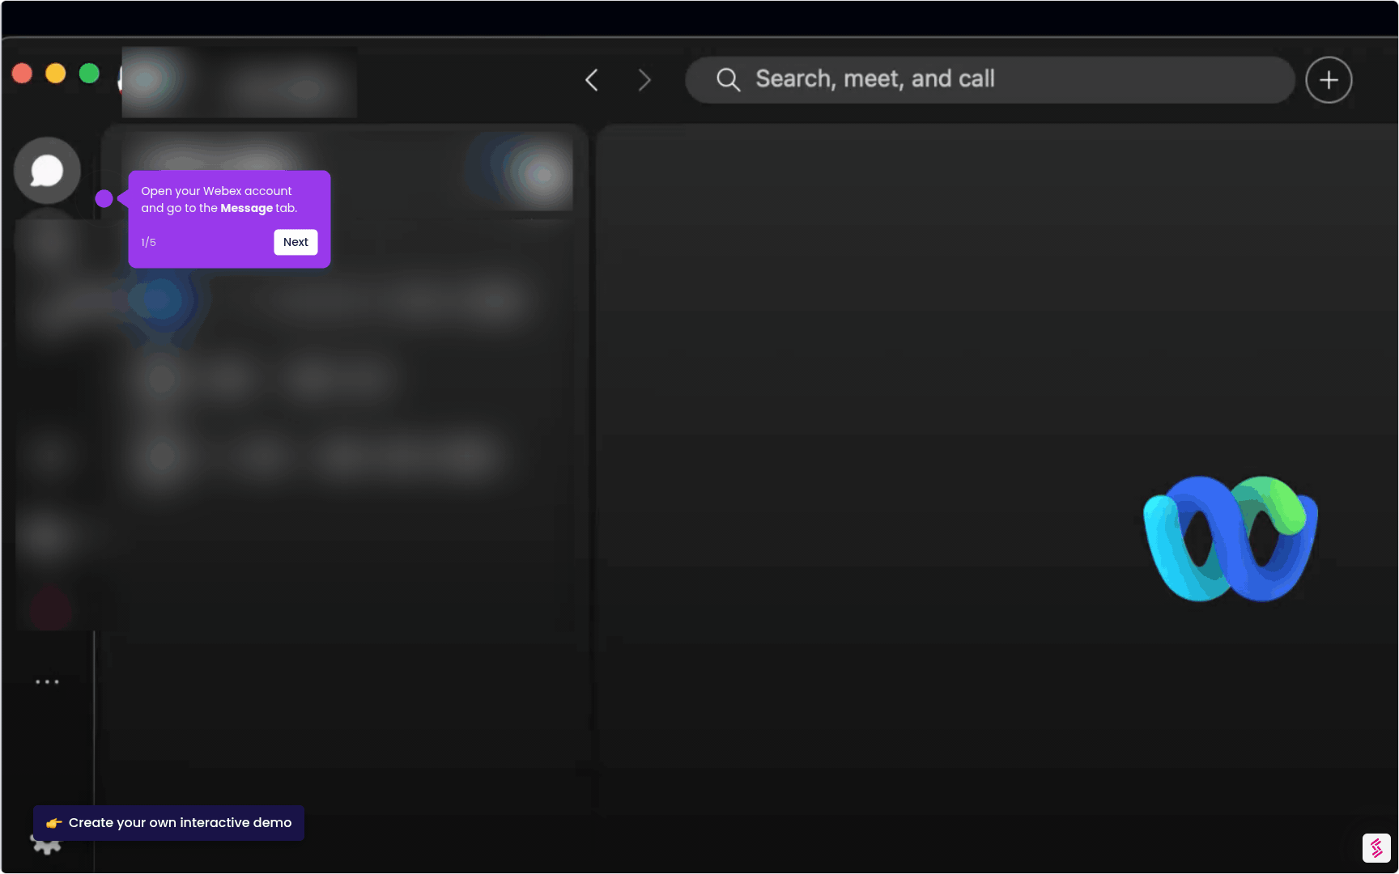This screenshot has height=874, width=1399.
Task: Open the plus create menu button
Action: click(1329, 80)
